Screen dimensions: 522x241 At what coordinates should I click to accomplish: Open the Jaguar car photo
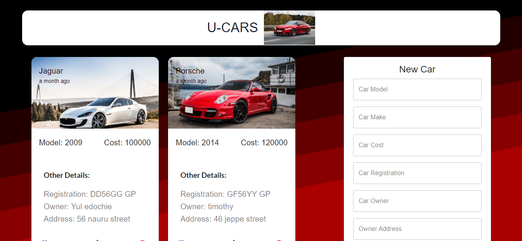click(95, 93)
